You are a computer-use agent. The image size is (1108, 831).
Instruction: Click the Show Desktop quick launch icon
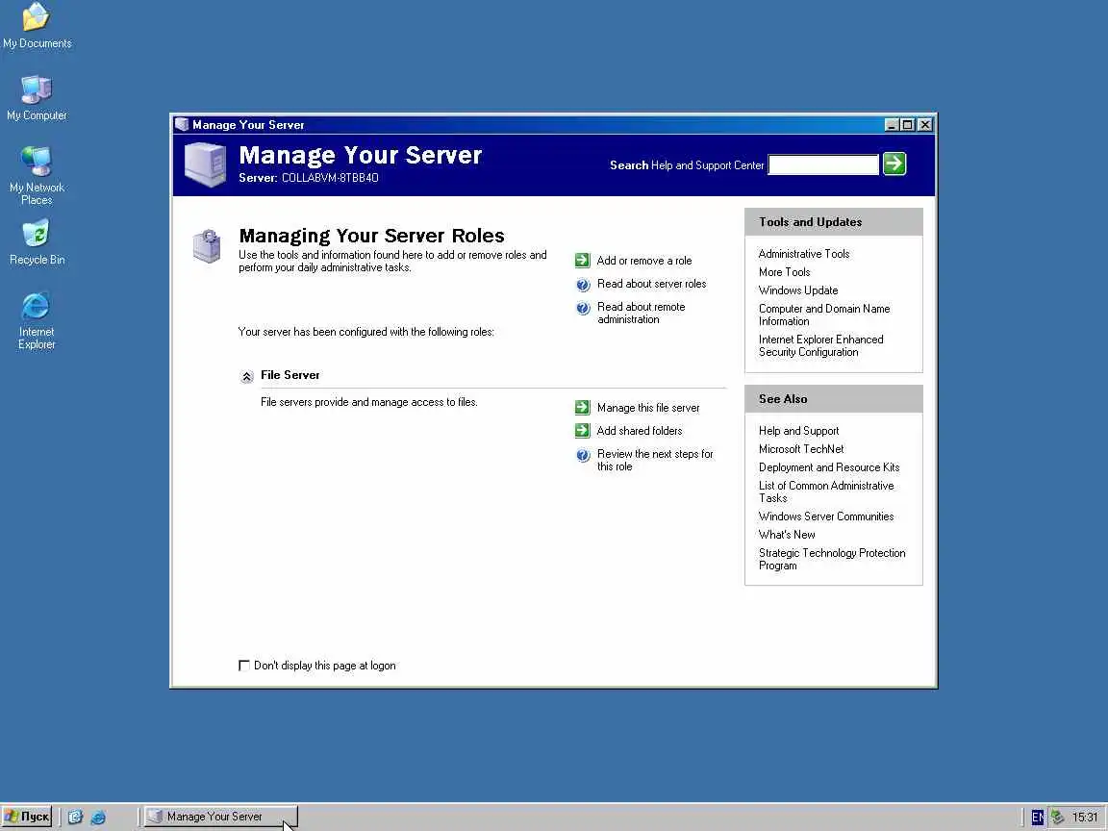pos(76,817)
